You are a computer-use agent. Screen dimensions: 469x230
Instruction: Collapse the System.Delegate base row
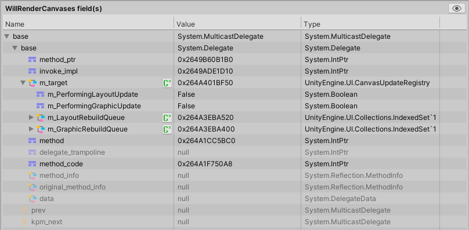[15, 48]
